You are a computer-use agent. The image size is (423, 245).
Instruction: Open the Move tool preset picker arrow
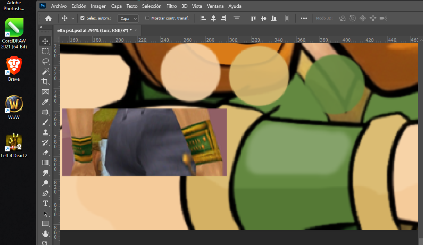pos(73,18)
